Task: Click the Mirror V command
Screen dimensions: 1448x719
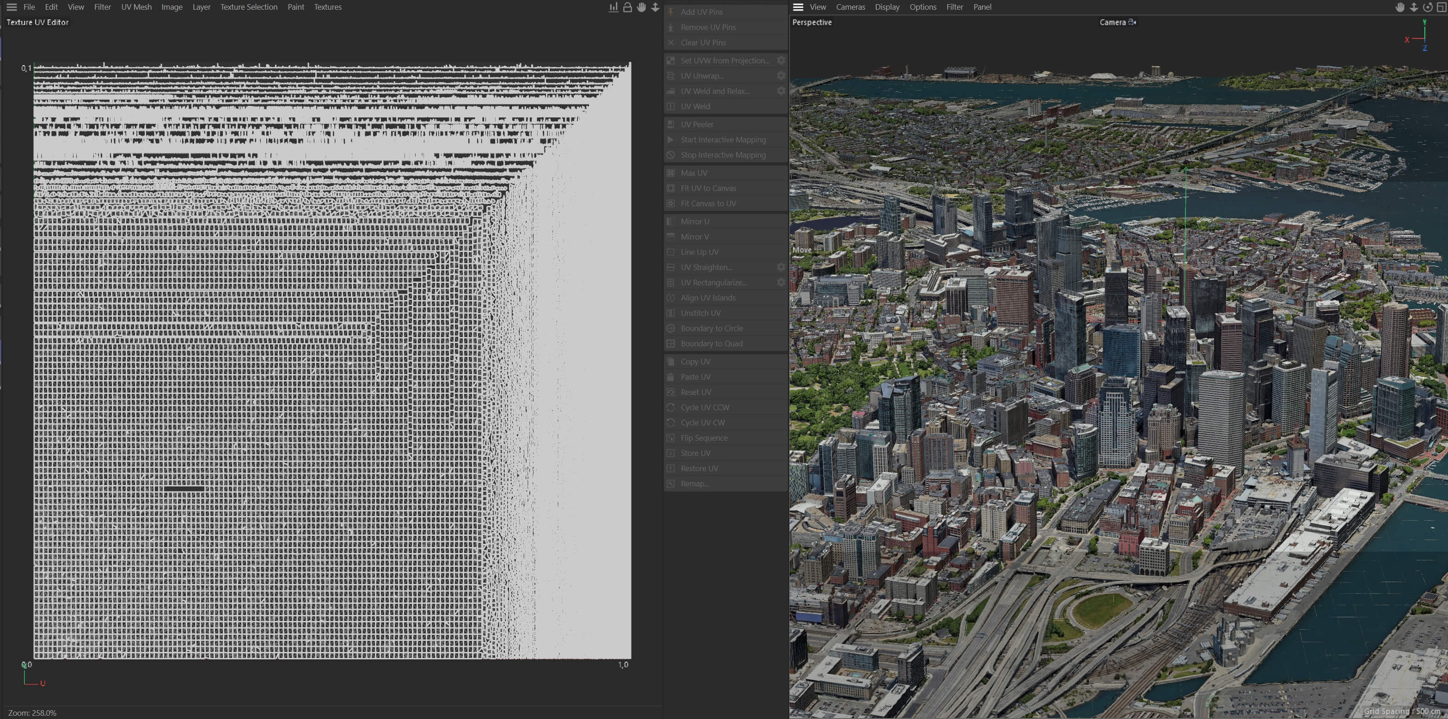Action: point(726,236)
